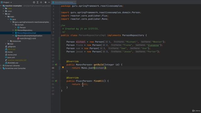Select the reactive-examples.iml file
This screenshot has height=113, width=201.
click(17, 60)
